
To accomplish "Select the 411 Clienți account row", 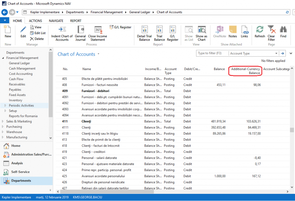I will pyautogui.click(x=86, y=121).
